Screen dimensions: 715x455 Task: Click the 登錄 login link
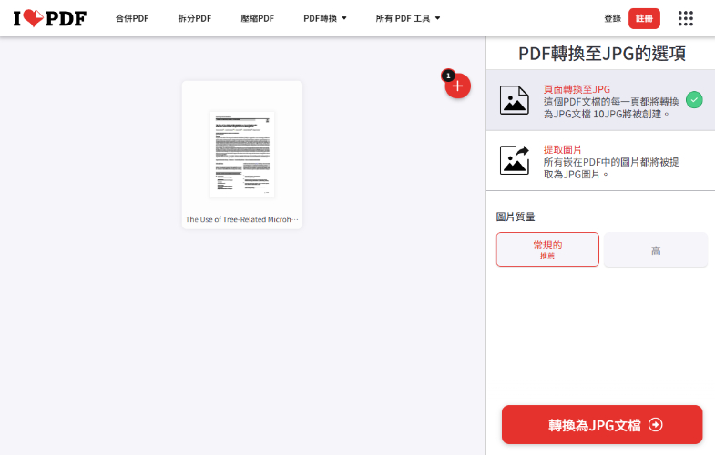pos(612,18)
